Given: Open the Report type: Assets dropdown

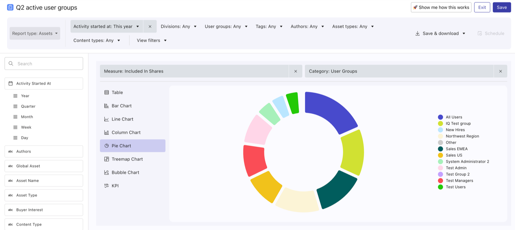Looking at the screenshot, I should click(x=35, y=34).
